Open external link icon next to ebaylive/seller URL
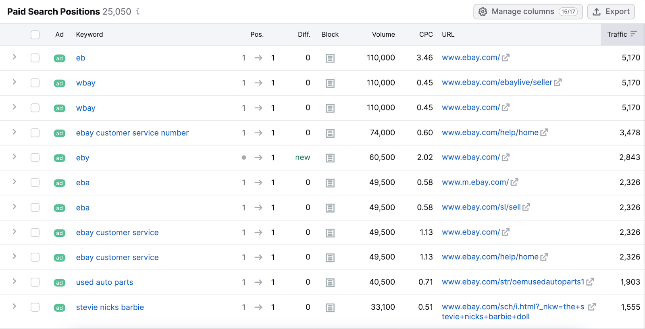The height and width of the screenshot is (329, 645). coord(558,83)
